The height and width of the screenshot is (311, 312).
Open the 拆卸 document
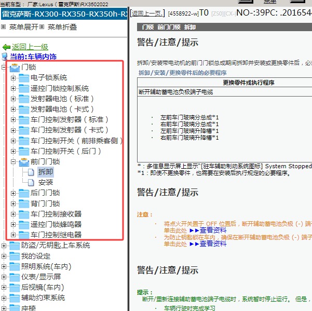46,172
